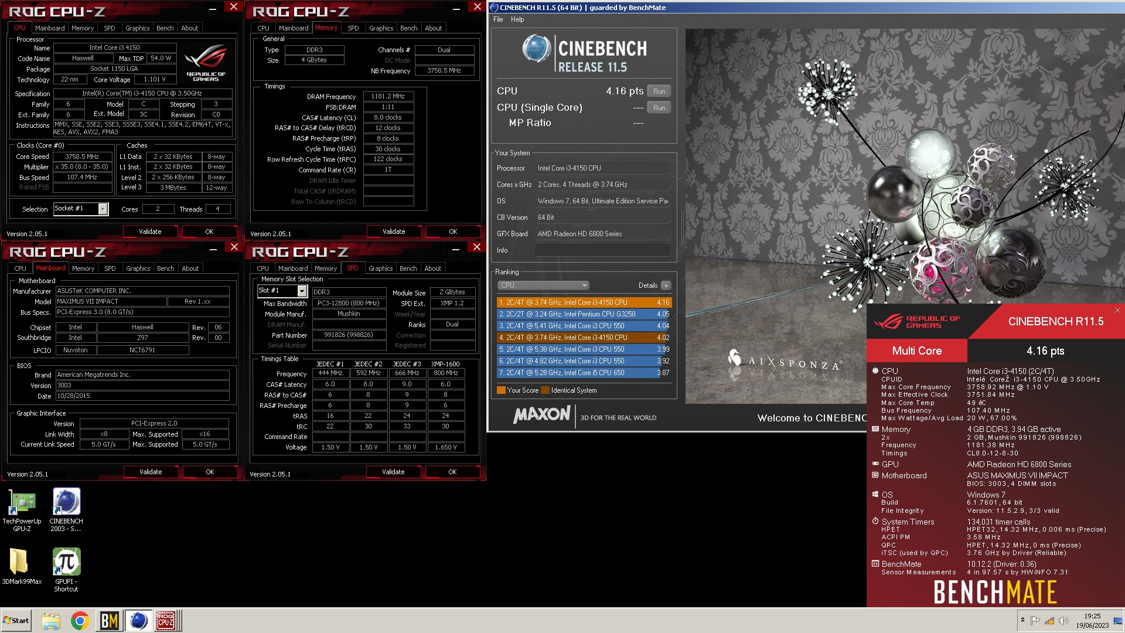Click the OS Windows icon in BenchMate panel

(x=875, y=495)
